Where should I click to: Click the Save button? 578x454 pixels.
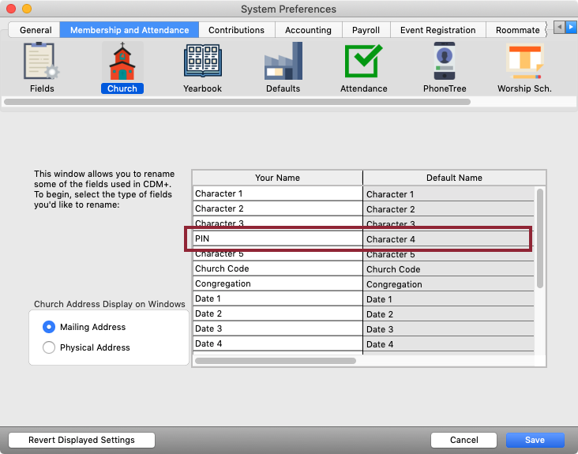(x=535, y=440)
